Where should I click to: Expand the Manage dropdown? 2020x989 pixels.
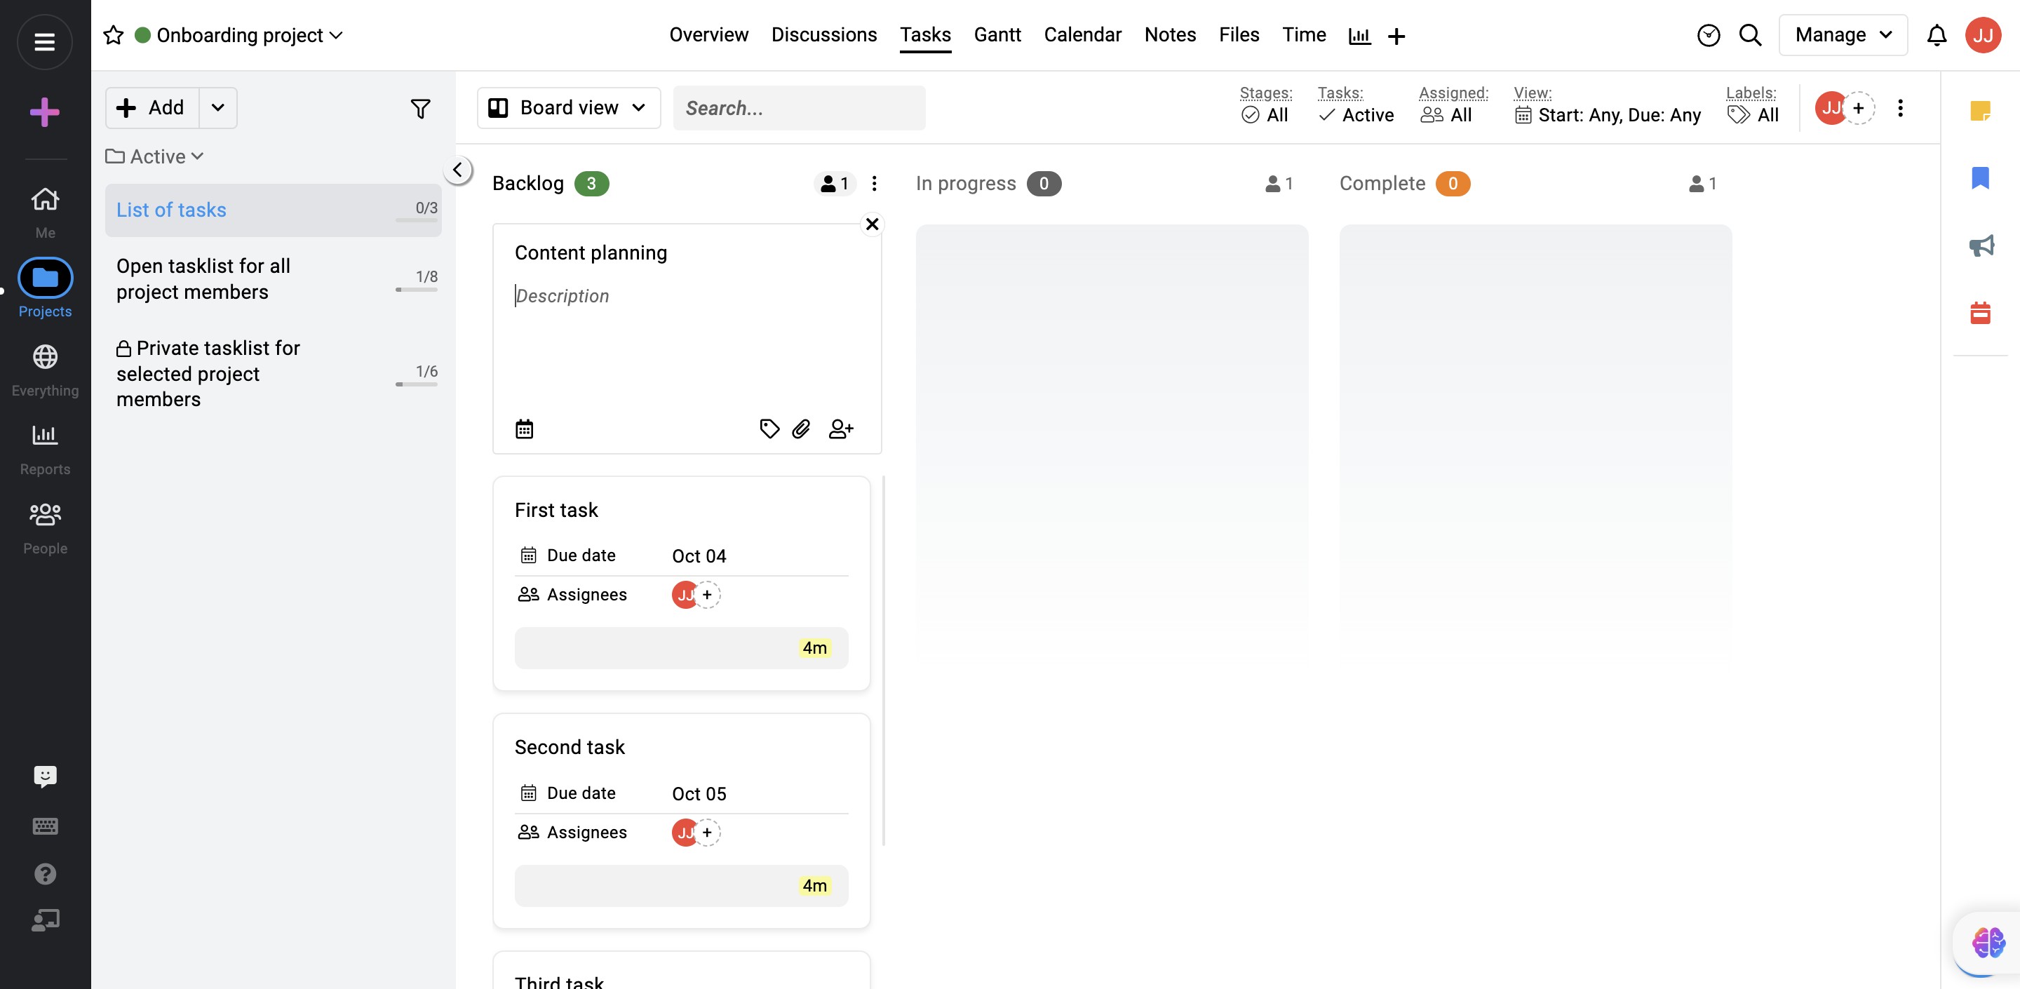coord(1842,35)
